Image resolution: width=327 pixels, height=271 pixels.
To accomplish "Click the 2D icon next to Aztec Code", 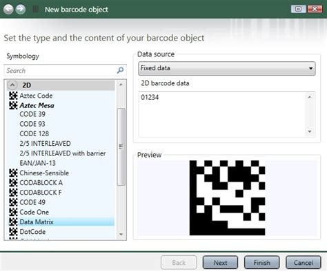I will point(13,96).
